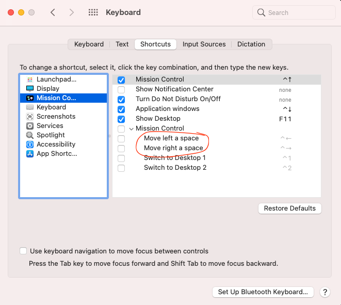
Task: Open the Services gear icon category
Action: [30, 126]
